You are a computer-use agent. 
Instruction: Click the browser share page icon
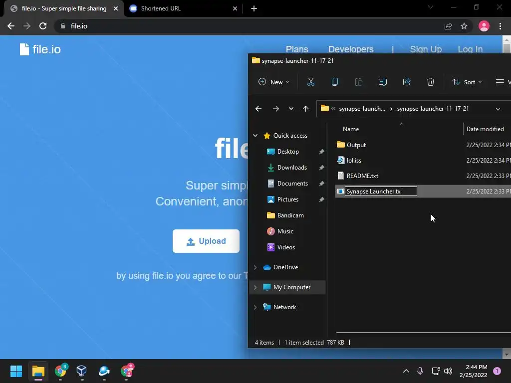(448, 26)
